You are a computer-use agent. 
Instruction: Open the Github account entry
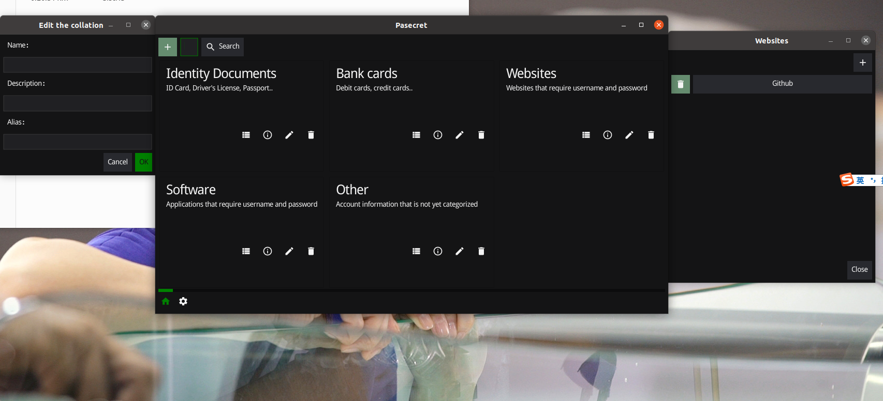pos(783,84)
